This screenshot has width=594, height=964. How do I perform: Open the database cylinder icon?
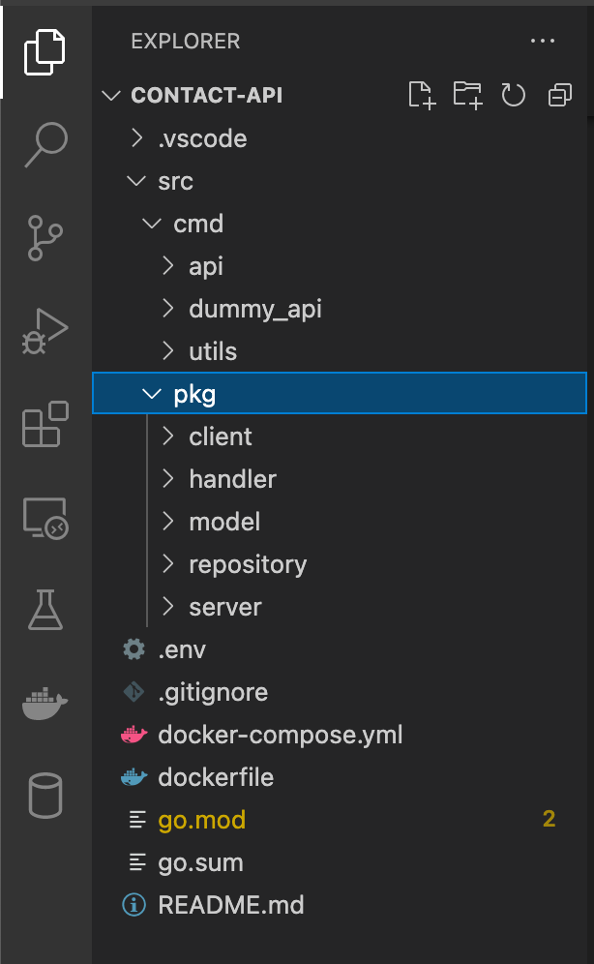(x=45, y=797)
